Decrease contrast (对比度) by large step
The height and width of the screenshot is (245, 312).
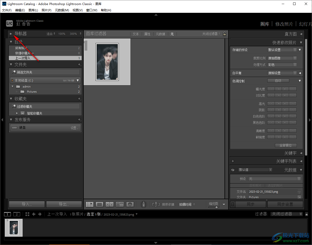click(x=271, y=95)
